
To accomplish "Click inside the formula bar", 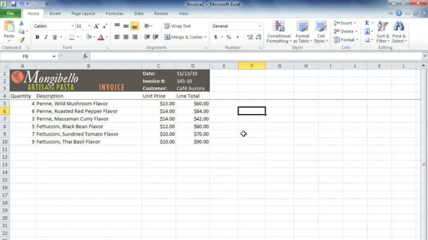I will point(256,56).
